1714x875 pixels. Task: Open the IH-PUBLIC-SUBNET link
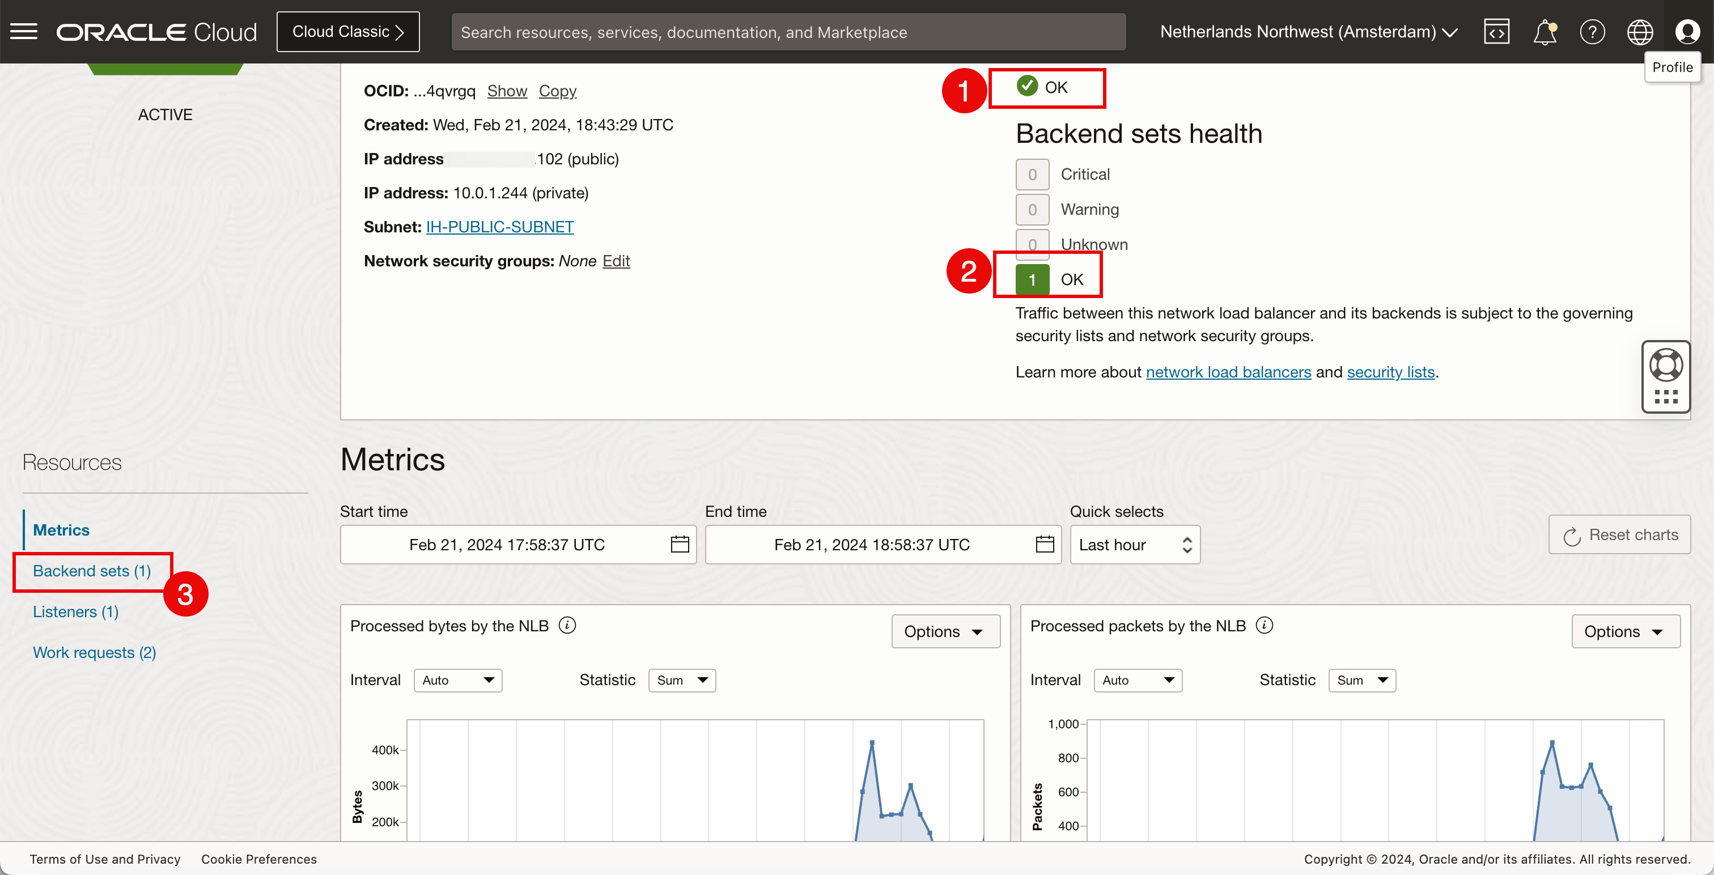pos(500,227)
